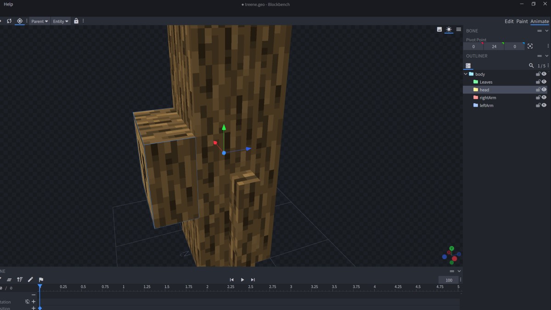
Task: Select the Leaves bone in Outliner
Action: coord(486,82)
